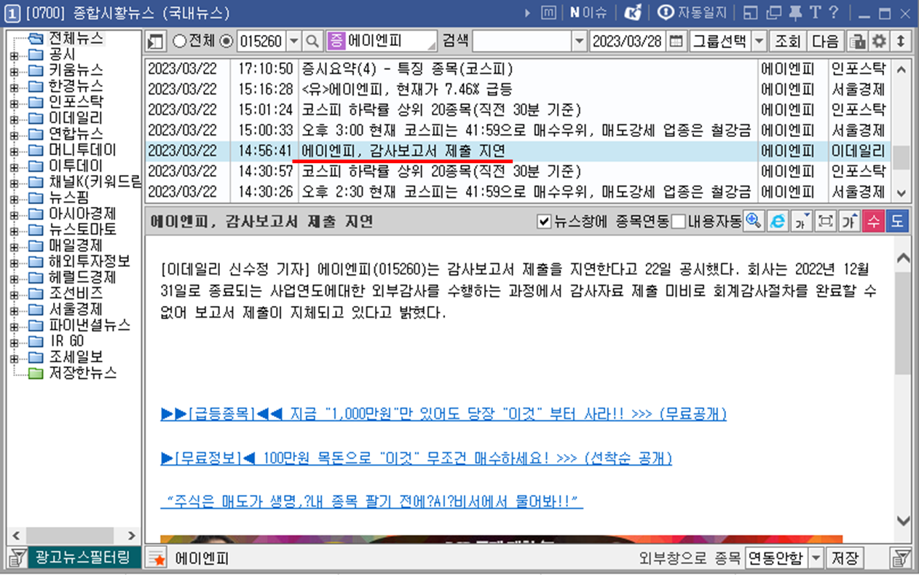Select 파이낸셜뉴스 folder in the tree
The image size is (919, 575).
point(90,325)
